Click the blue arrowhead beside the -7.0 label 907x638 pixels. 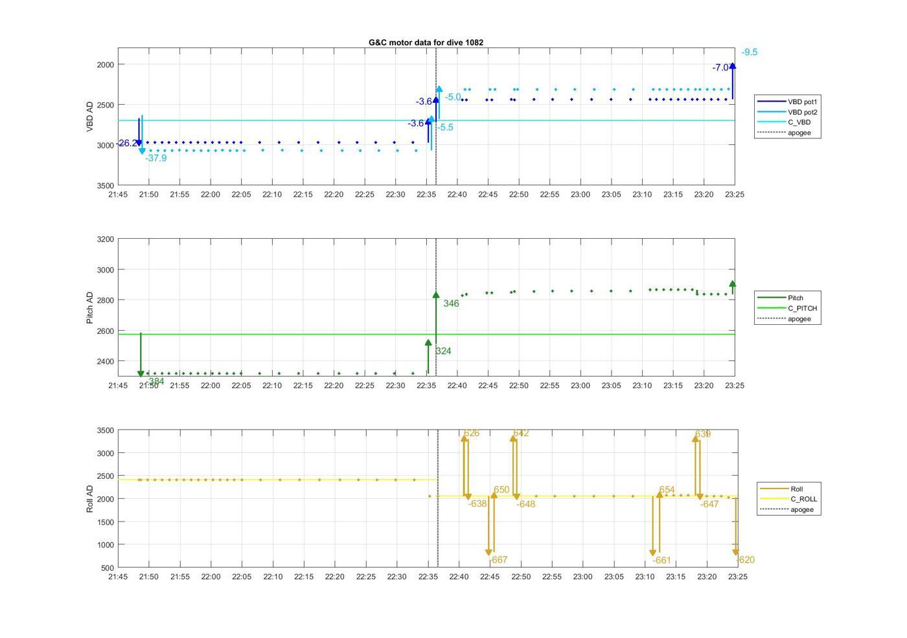click(733, 66)
